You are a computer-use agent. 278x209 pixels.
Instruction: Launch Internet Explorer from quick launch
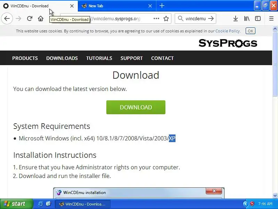click(40, 204)
